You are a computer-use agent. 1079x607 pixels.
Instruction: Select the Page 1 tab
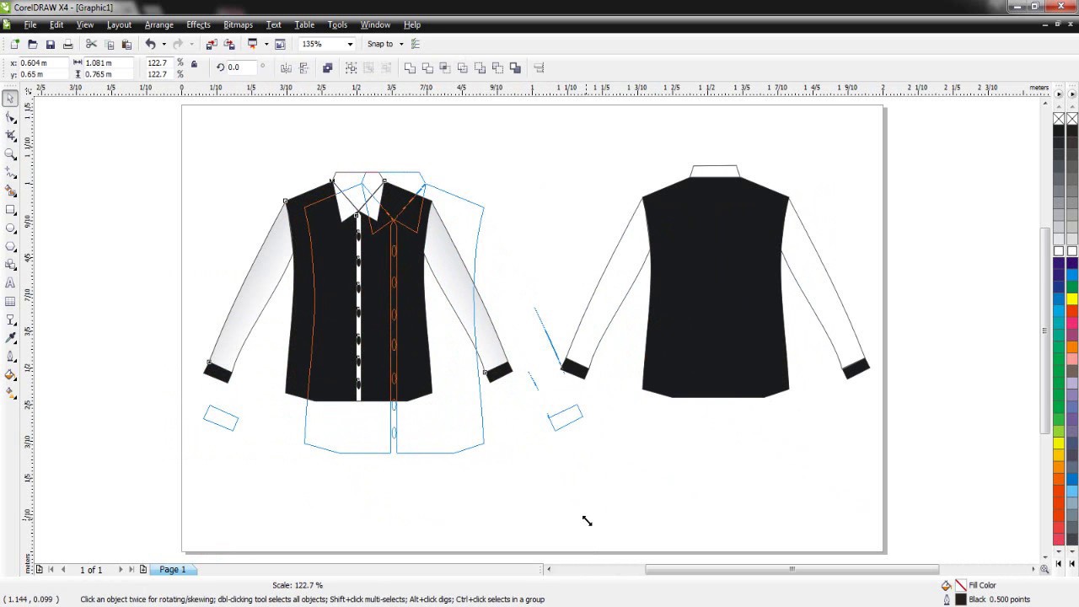173,570
